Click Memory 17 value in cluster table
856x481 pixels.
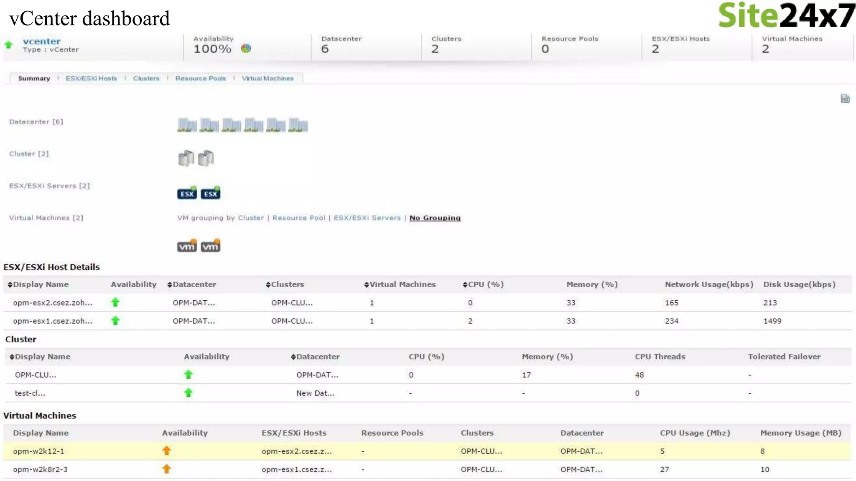point(526,375)
